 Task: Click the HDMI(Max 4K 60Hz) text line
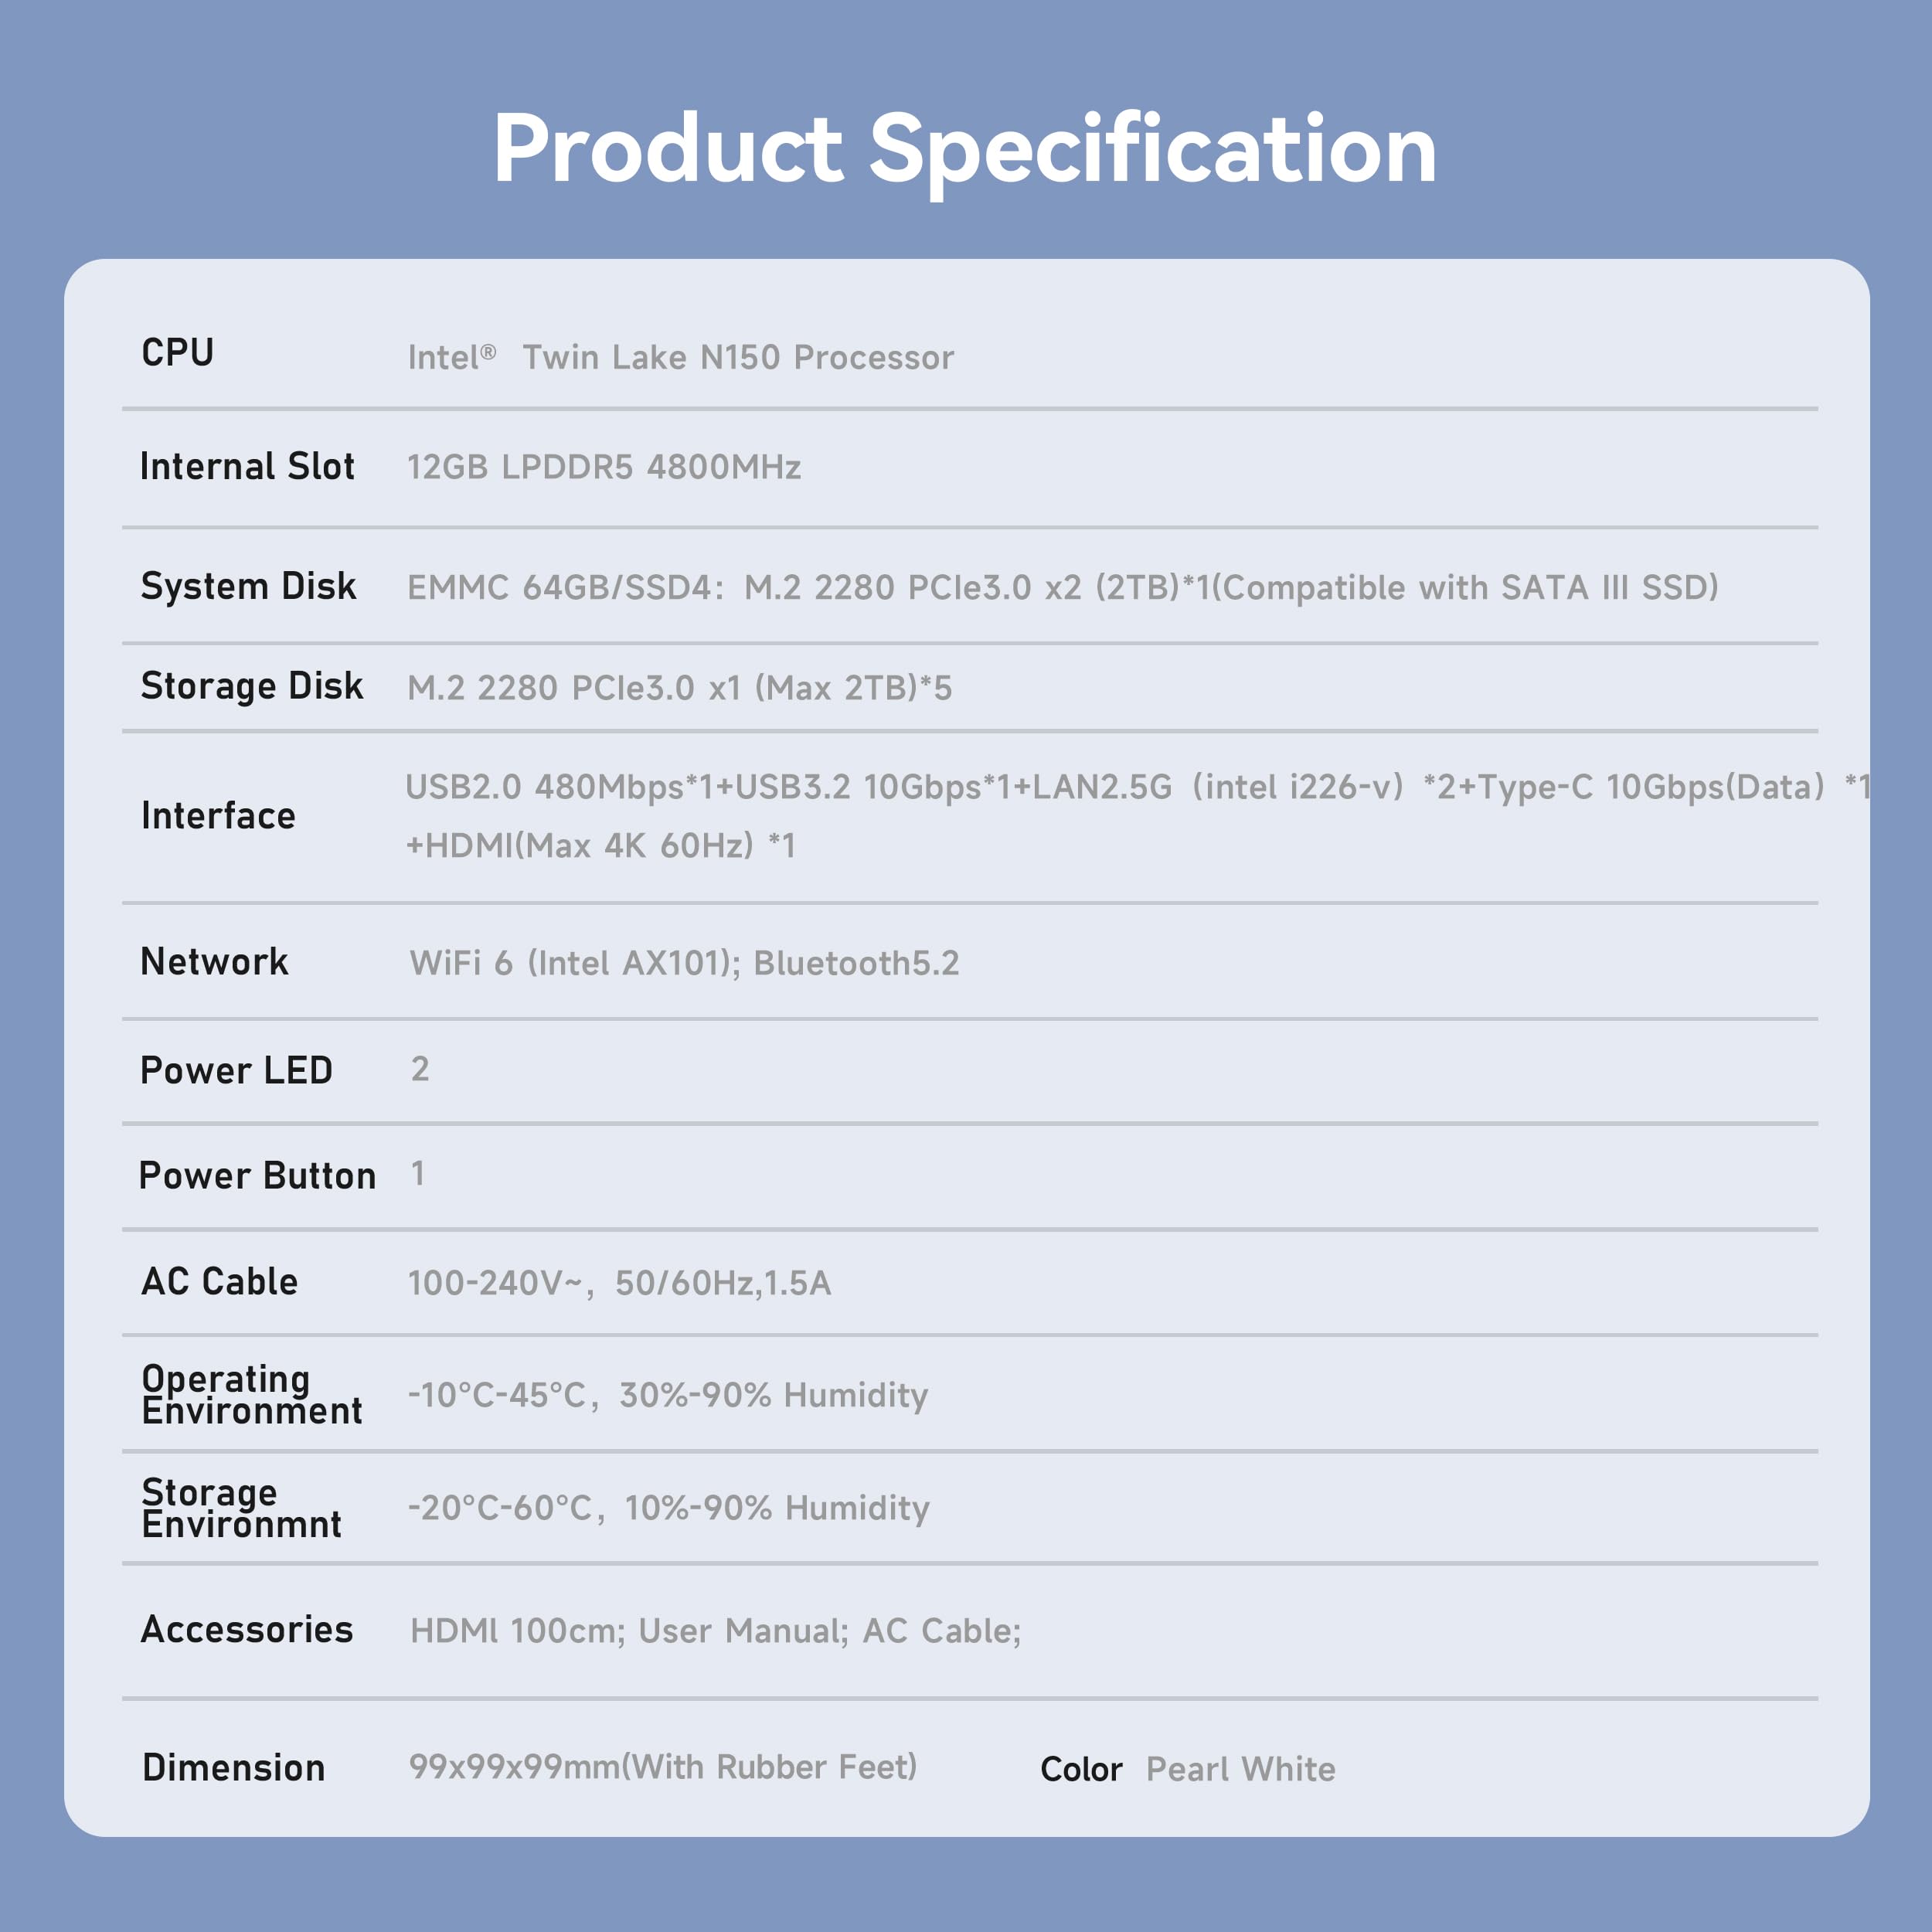coord(600,846)
